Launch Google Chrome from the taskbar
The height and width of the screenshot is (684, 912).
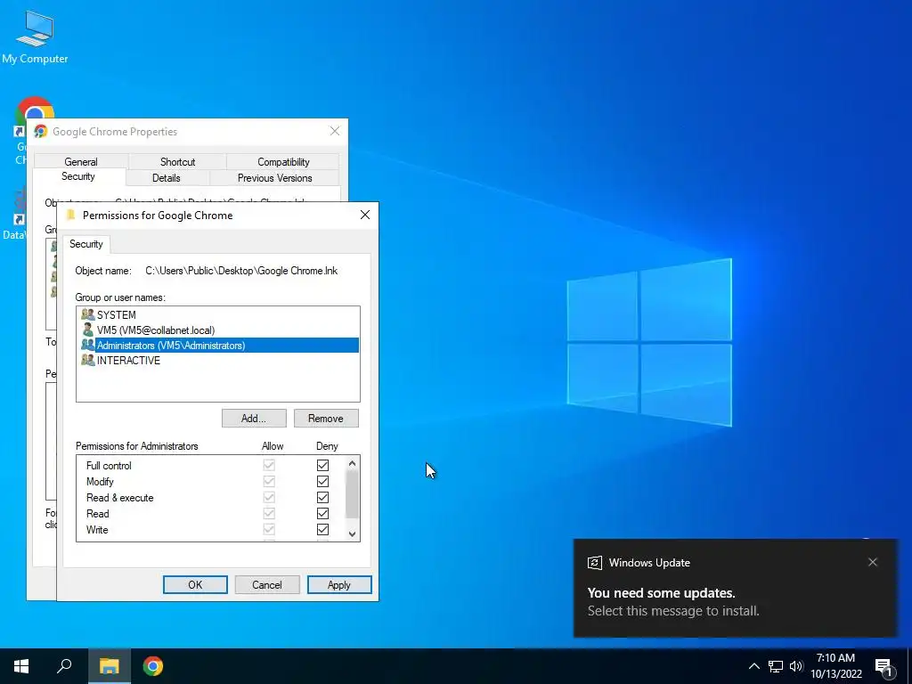pyautogui.click(x=153, y=666)
